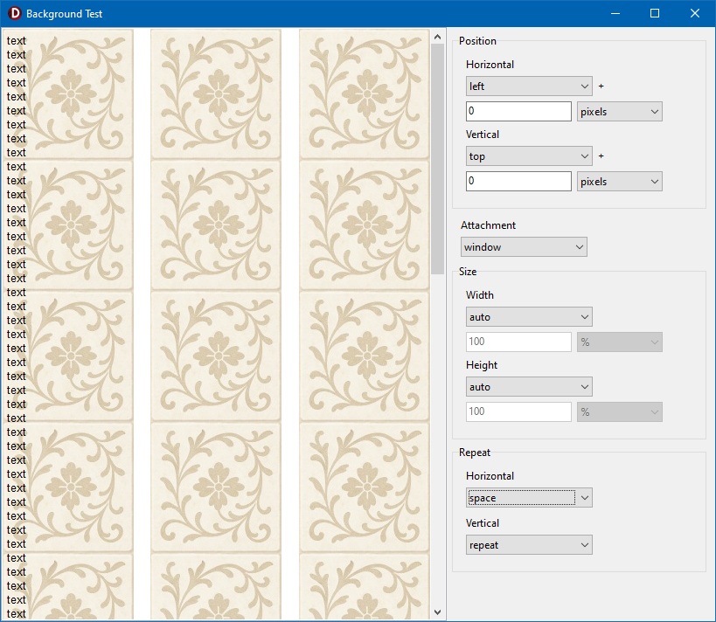Open Horizontal position 'pixels' unit dropdown
The width and height of the screenshot is (716, 622).
tap(619, 112)
